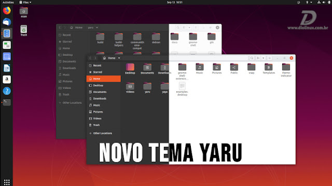The height and width of the screenshot is (186, 332).
Task: Select the examples.desktop file
Action: pos(182,89)
